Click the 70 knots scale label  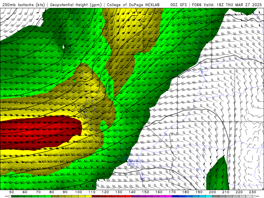(x=38, y=192)
